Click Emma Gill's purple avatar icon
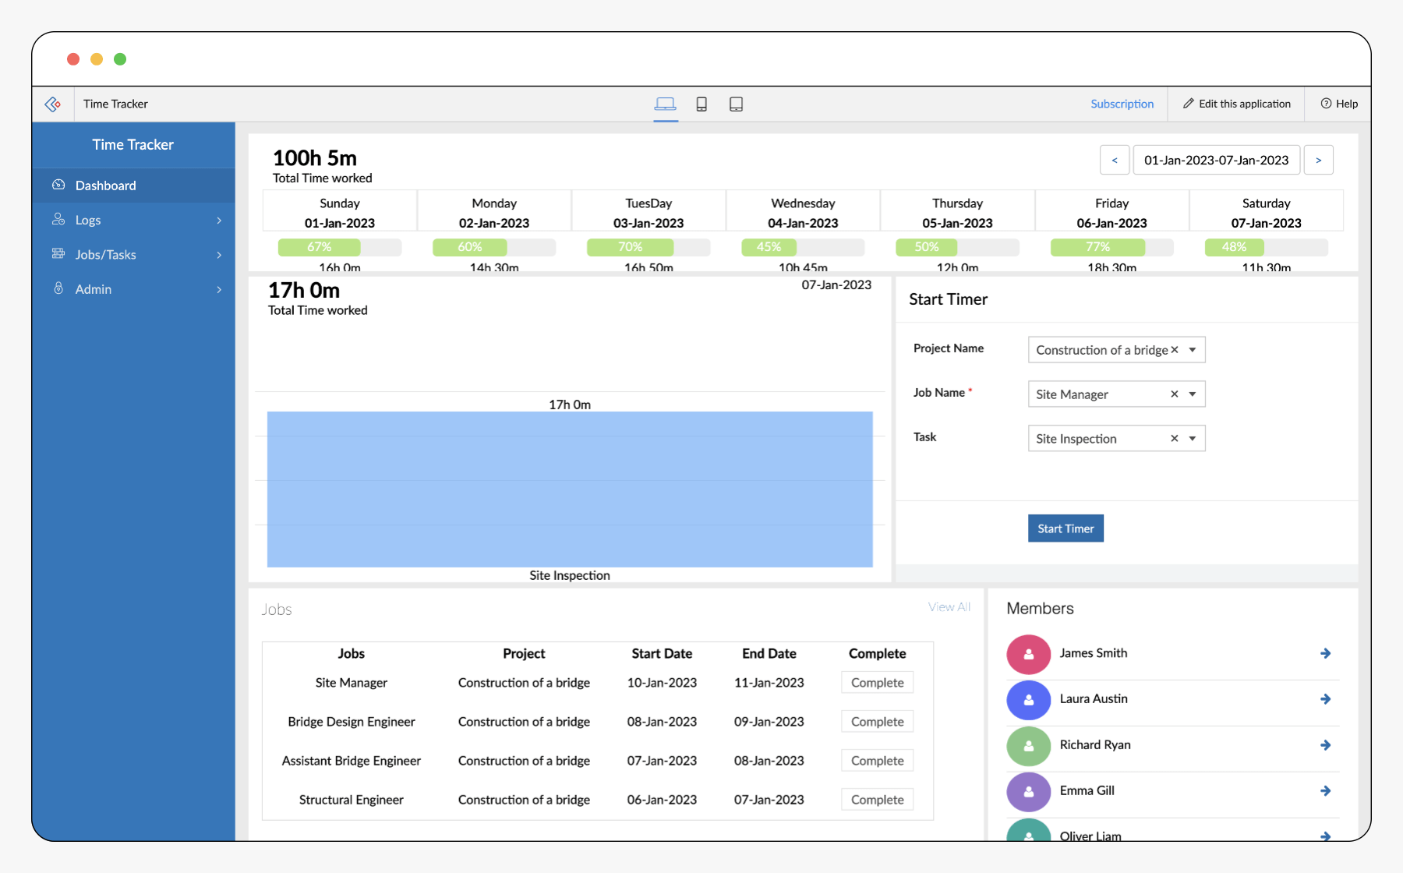1403x873 pixels. [x=1029, y=791]
